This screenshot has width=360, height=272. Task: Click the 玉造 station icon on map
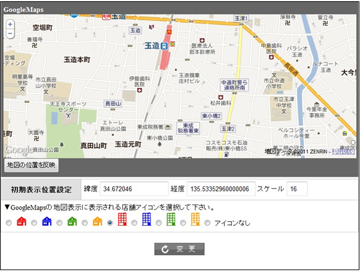point(164,46)
